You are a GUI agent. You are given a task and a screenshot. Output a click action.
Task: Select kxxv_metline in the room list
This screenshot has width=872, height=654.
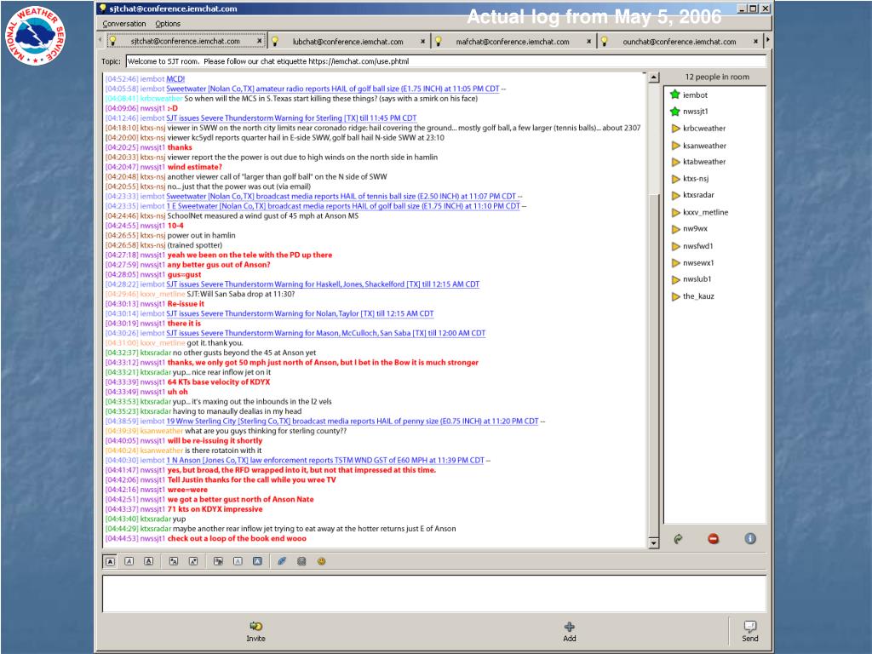pyautogui.click(x=705, y=212)
